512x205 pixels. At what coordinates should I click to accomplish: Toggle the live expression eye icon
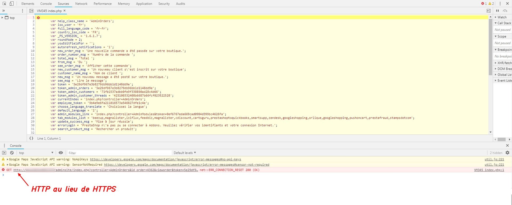tap(61, 153)
